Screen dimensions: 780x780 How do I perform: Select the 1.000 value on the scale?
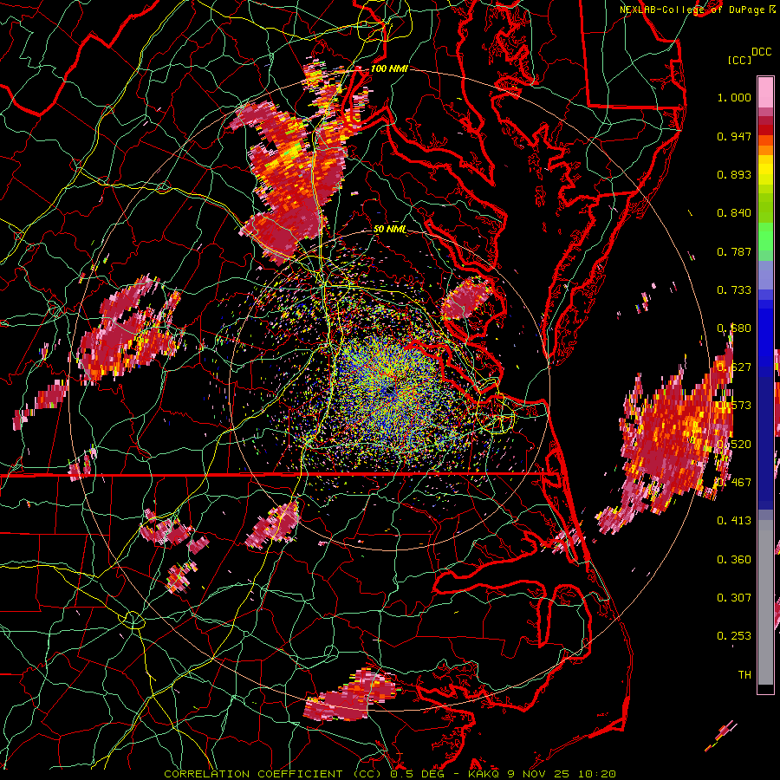click(734, 97)
